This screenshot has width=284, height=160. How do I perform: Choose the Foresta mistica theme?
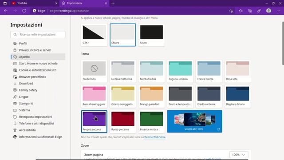(x=151, y=121)
